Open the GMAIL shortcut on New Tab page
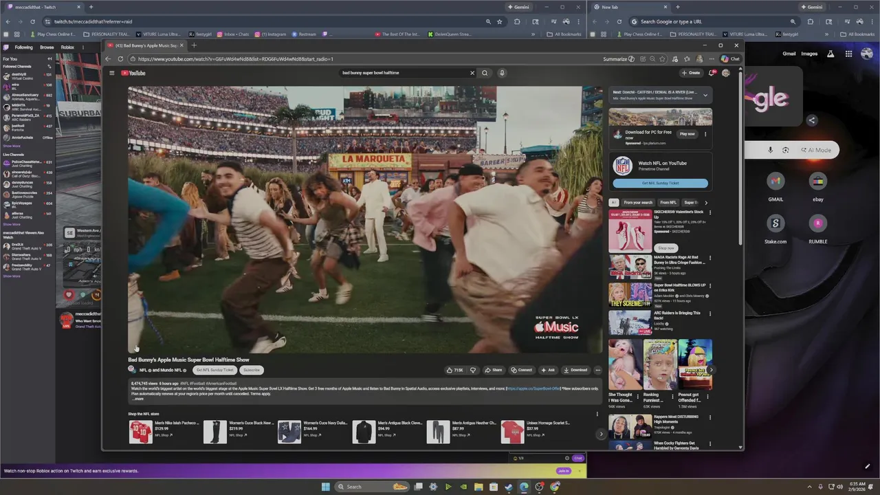This screenshot has width=880, height=495. (775, 186)
